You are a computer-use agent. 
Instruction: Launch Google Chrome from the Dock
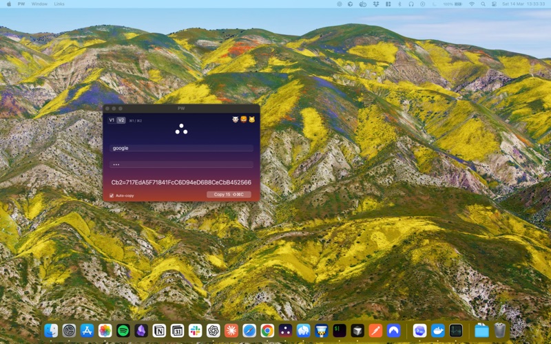pyautogui.click(x=267, y=331)
